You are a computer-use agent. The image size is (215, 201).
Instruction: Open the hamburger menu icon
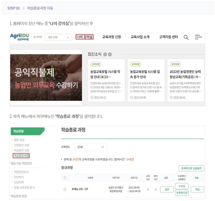[x=198, y=37]
